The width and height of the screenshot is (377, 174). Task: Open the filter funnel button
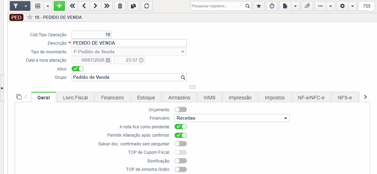coord(16,6)
